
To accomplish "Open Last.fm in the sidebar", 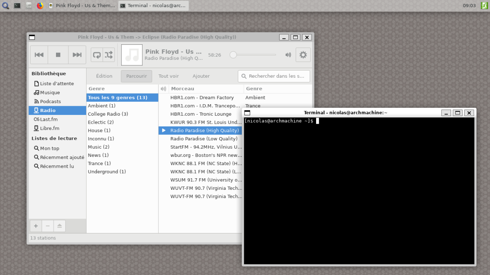I will click(x=57, y=119).
